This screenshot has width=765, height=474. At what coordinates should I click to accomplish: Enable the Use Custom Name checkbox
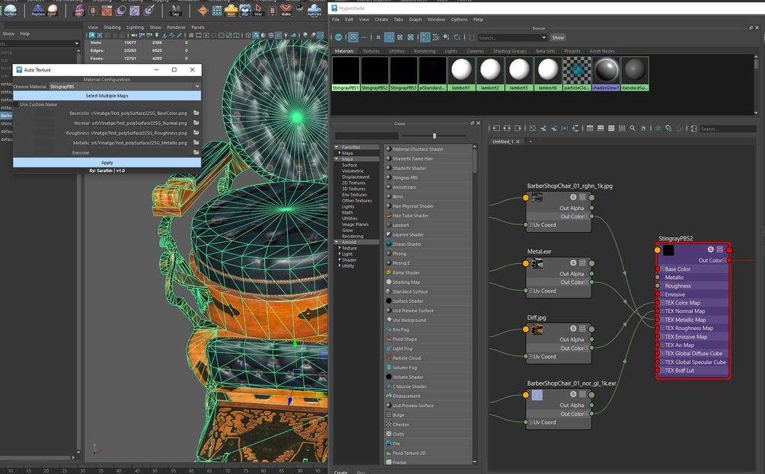tap(16, 105)
